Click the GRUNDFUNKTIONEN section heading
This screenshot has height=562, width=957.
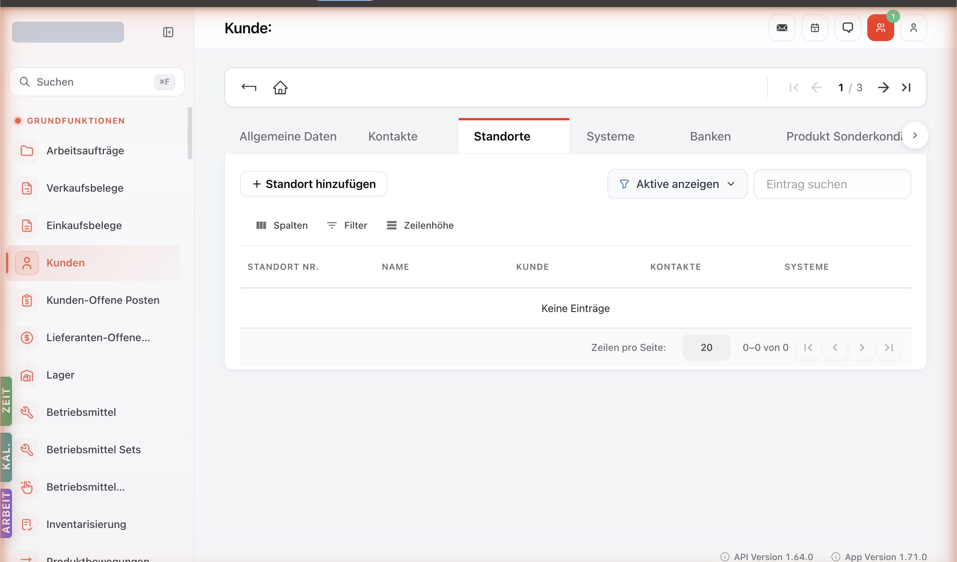76,121
